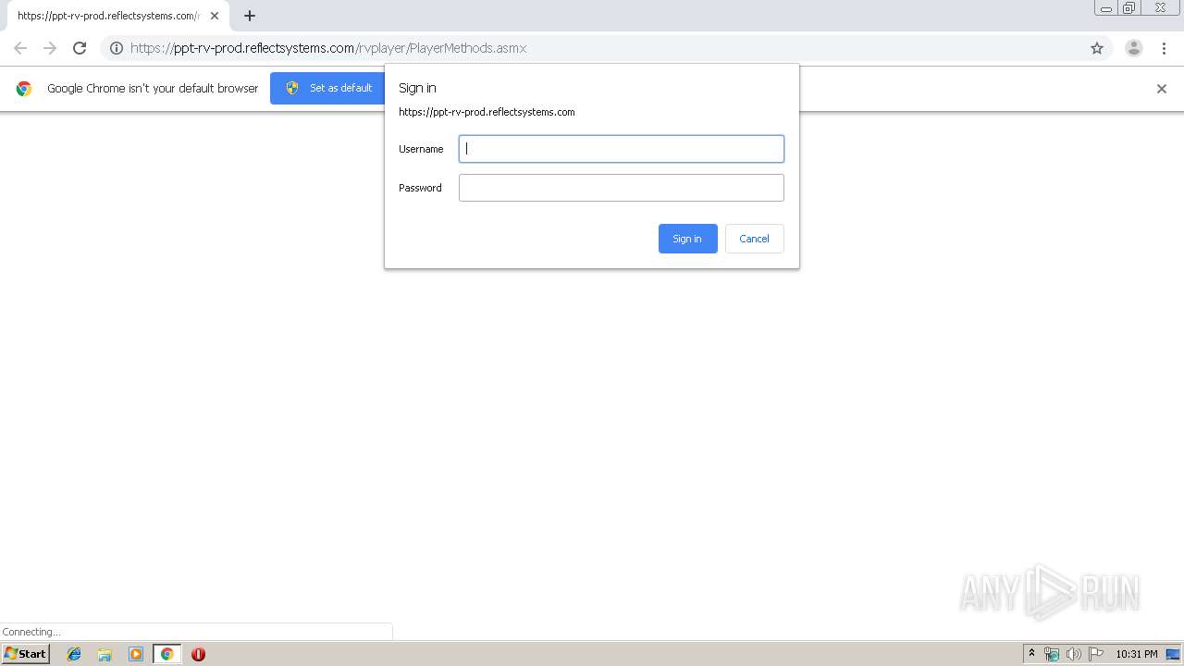The height and width of the screenshot is (666, 1184).
Task: Open Windows Explorer folder from taskbar
Action: point(105,654)
